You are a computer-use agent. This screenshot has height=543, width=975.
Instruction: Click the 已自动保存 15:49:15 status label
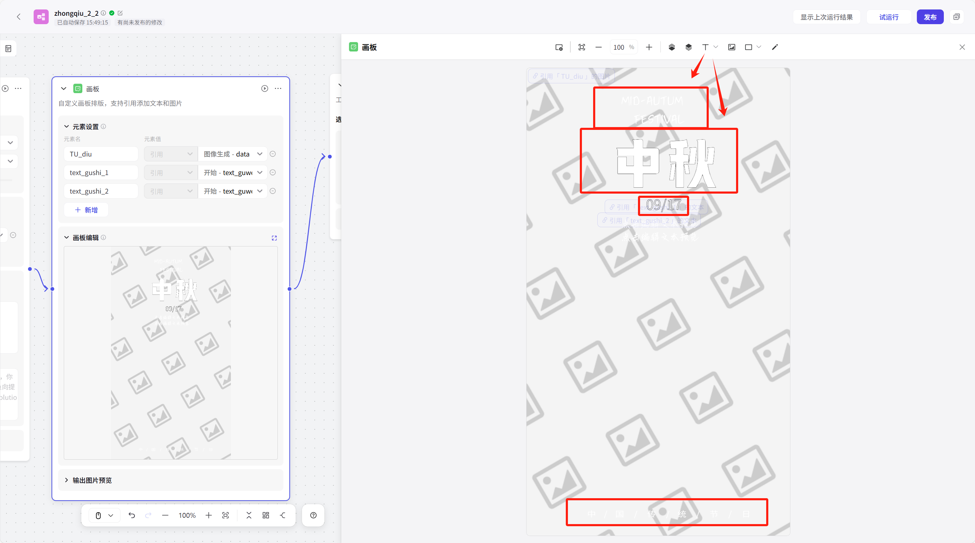(83, 22)
